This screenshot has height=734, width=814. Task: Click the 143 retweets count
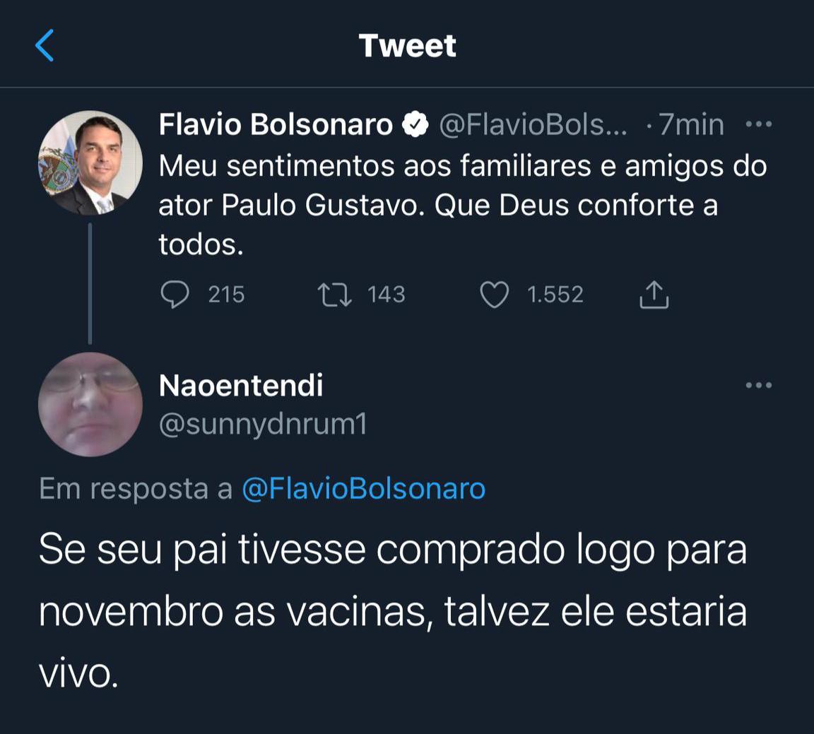pyautogui.click(x=386, y=295)
